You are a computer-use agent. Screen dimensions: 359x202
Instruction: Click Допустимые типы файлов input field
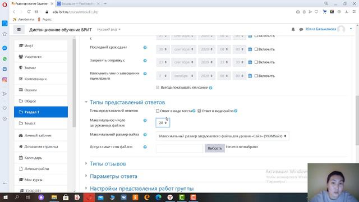tap(179, 148)
